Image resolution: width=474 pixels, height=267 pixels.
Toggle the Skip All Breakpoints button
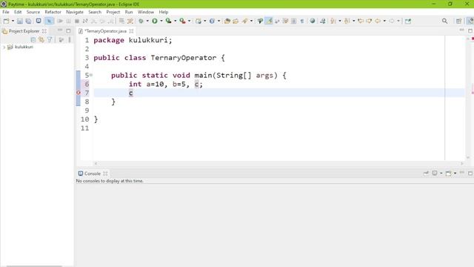(x=50, y=21)
